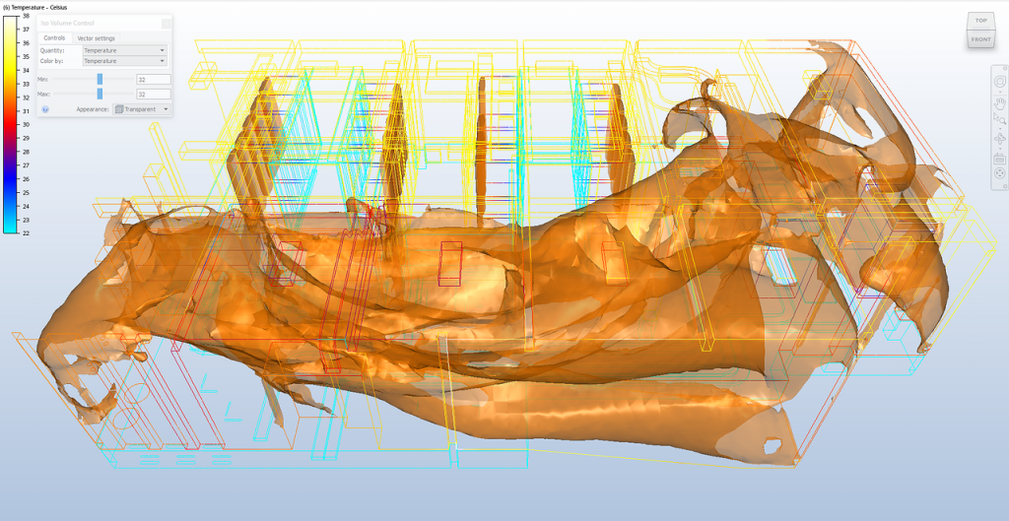Click the Min slider handle
1009x521 pixels.
(100, 79)
